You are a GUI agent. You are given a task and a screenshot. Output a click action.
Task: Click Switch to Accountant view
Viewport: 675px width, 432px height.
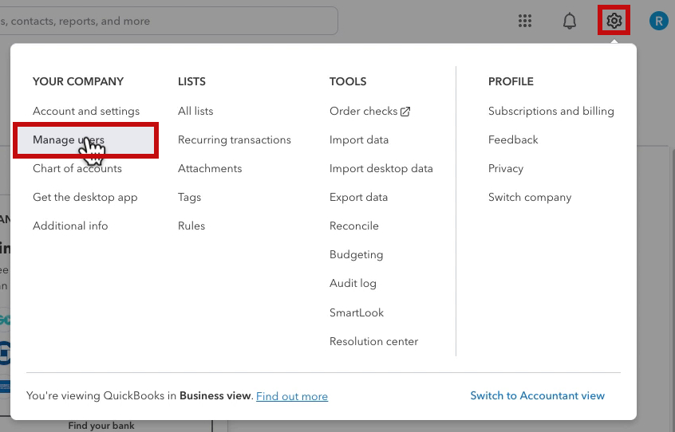coord(537,395)
